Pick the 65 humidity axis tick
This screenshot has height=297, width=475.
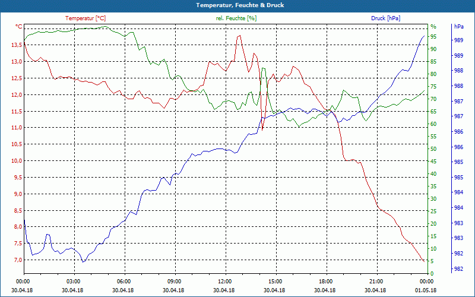(x=433, y=112)
